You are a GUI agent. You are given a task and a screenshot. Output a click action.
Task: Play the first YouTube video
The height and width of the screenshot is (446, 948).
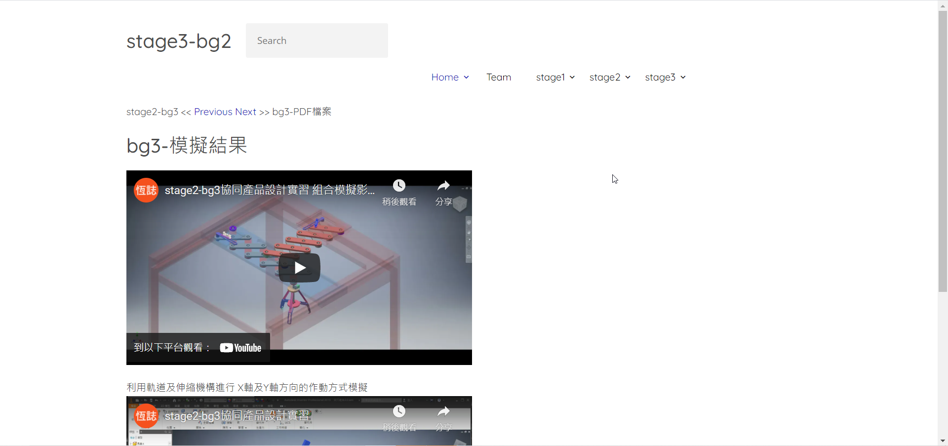(299, 268)
